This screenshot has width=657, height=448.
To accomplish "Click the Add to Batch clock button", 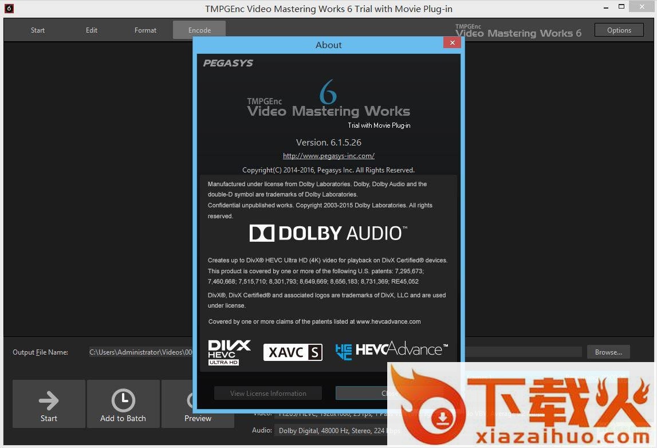I will pos(123,403).
